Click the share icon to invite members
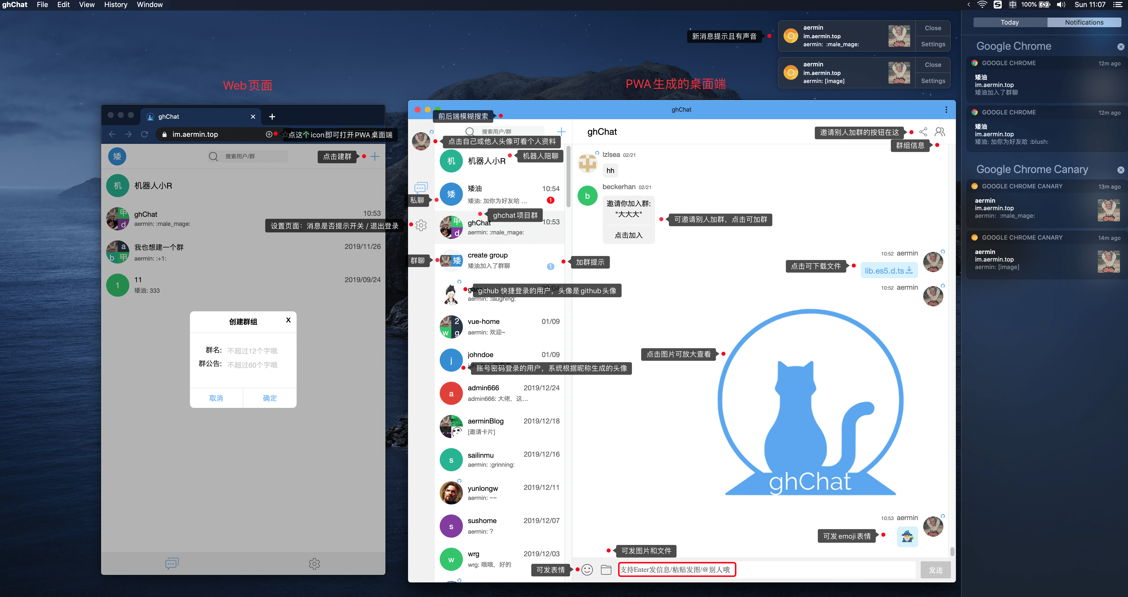 pyautogui.click(x=923, y=132)
